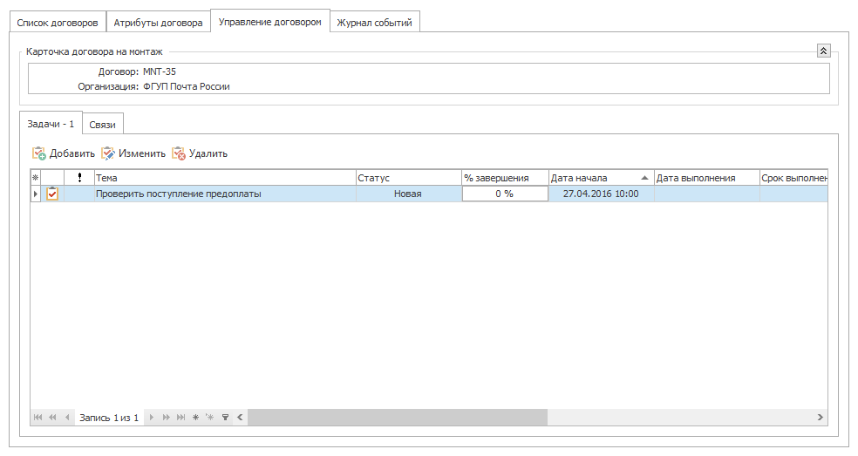This screenshot has width=858, height=456.
Task: Click the 27.04.2016 10:00 date cell
Action: (x=601, y=194)
